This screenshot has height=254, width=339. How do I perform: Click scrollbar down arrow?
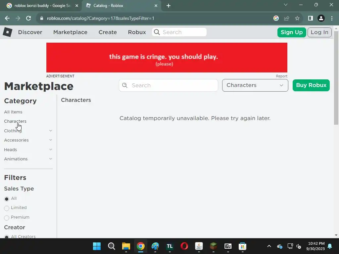point(336,235)
